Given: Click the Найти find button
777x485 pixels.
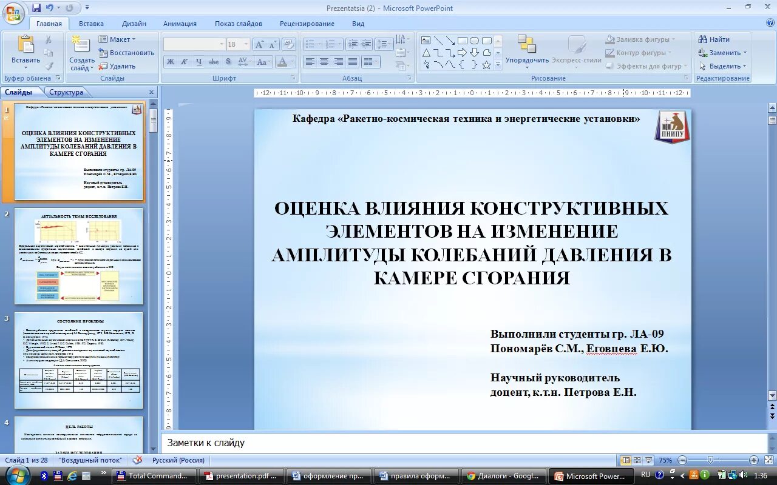Looking at the screenshot, I should click(x=714, y=39).
